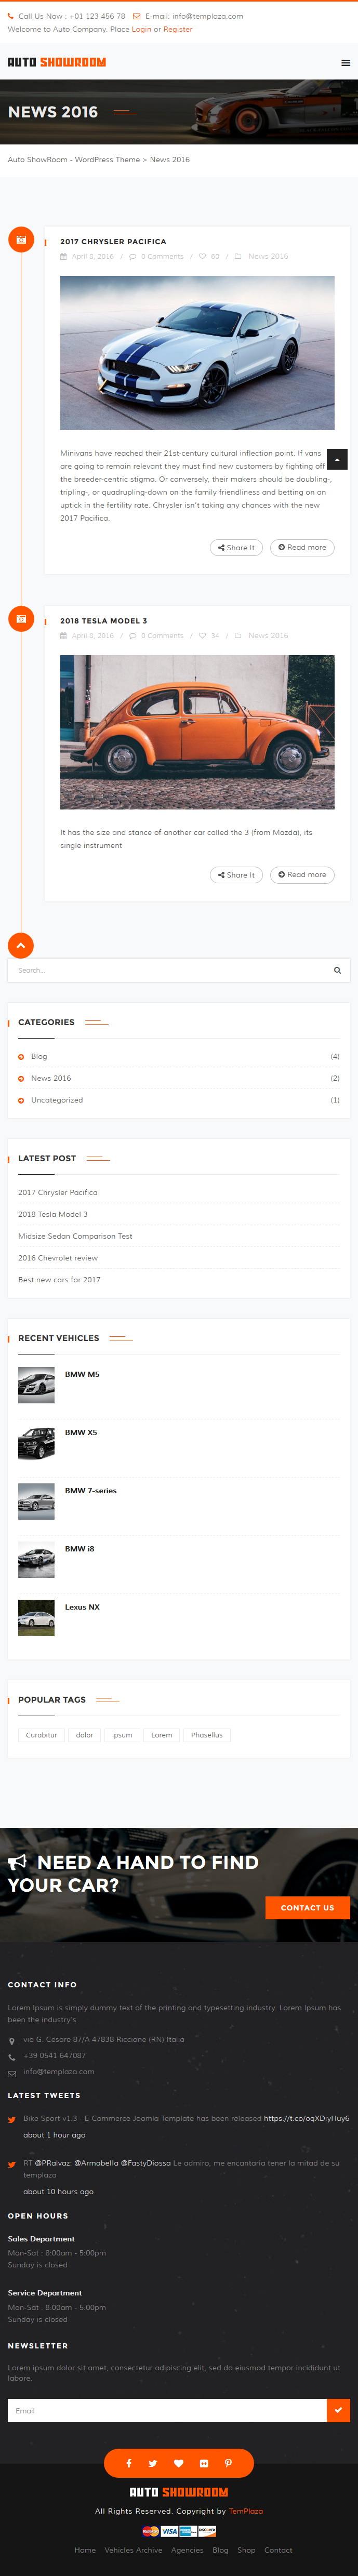Screen dimensions: 358x2576
Task: Open the News 2016 category link
Action: (x=51, y=1078)
